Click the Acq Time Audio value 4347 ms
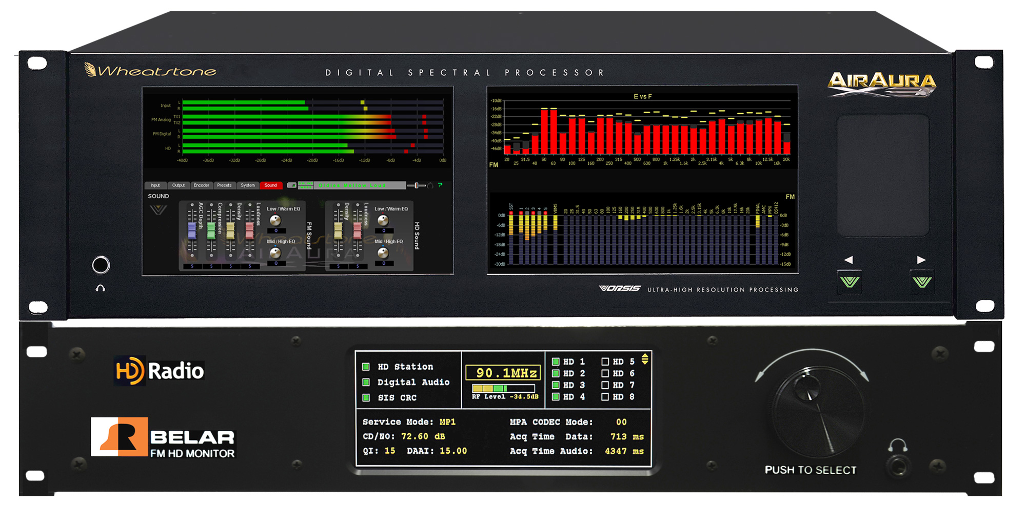The image size is (1026, 507). click(624, 451)
